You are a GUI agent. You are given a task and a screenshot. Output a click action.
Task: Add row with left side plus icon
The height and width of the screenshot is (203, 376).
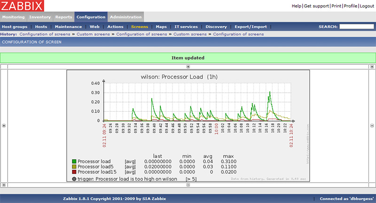pos(4,126)
